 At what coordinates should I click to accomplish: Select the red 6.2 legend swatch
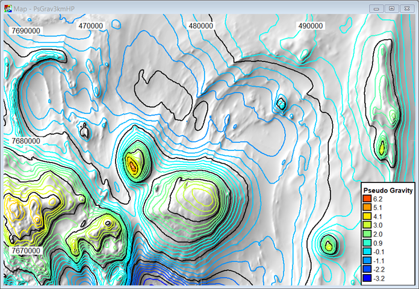tap(367, 199)
